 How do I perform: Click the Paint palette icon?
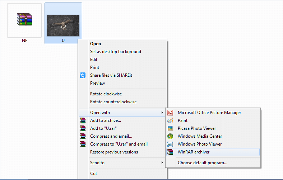170,120
